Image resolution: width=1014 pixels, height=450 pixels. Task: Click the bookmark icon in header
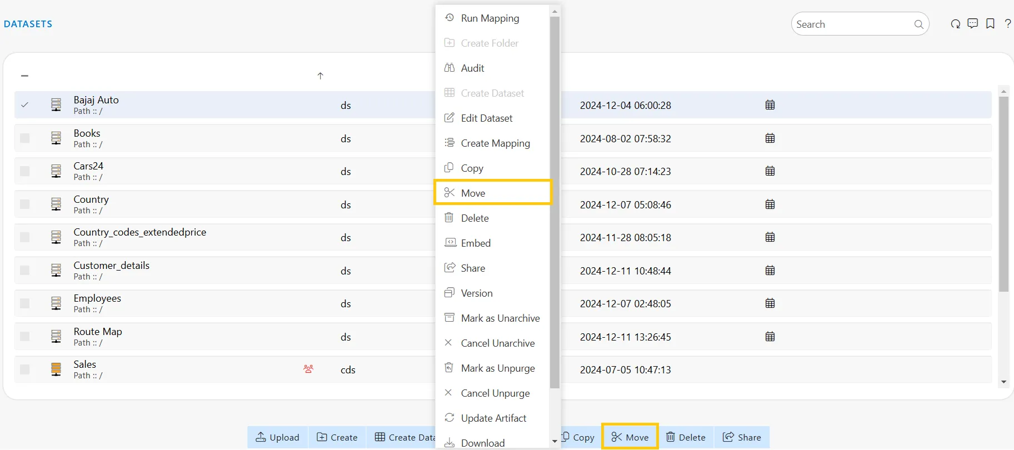(x=990, y=24)
